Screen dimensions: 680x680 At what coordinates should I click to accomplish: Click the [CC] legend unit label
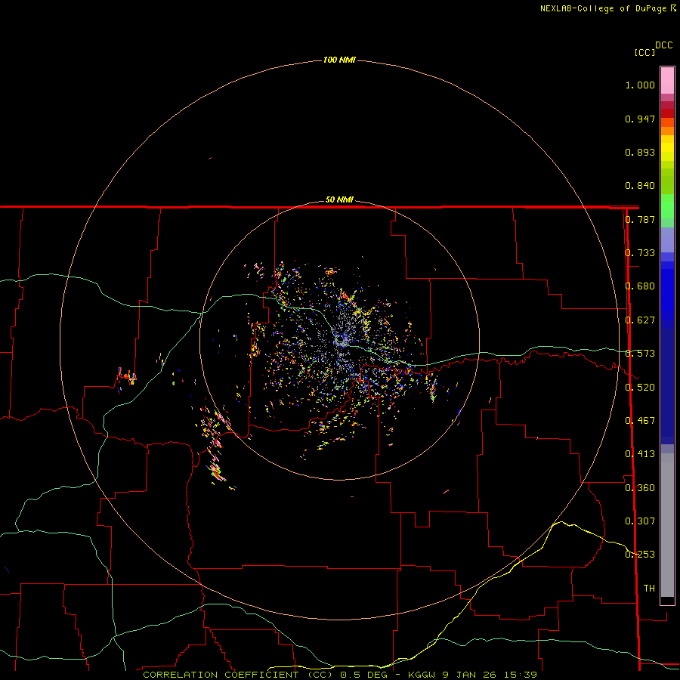[x=645, y=52]
